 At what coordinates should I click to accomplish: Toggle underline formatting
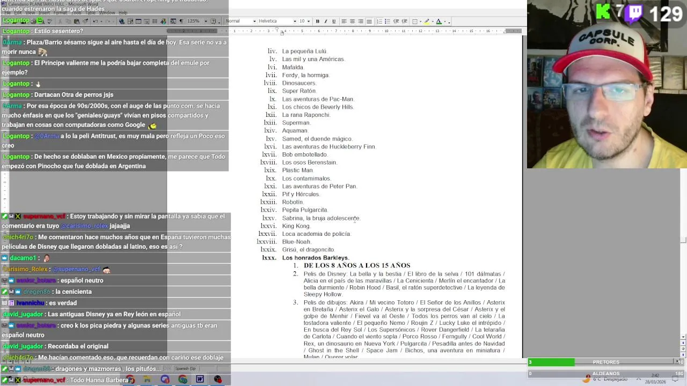[334, 21]
